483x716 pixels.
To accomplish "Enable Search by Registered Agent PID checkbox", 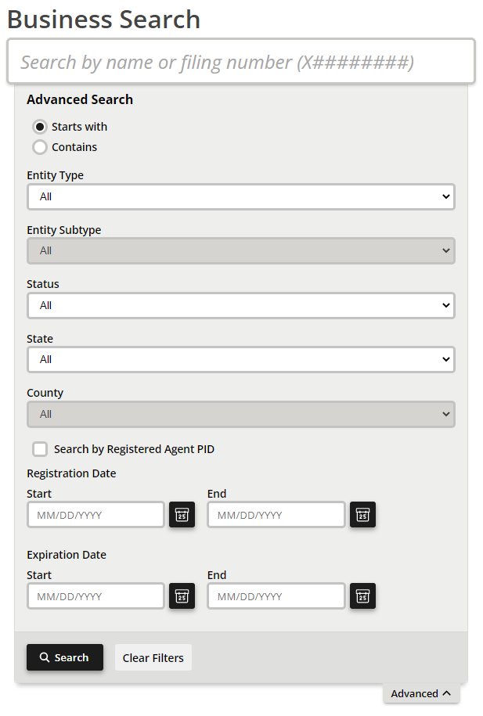I will point(40,449).
